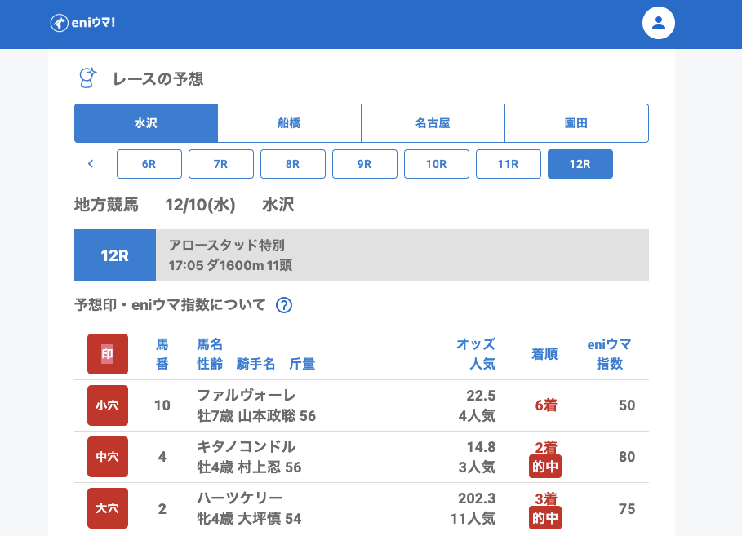Click the 小穴 prediction mark badge

click(x=108, y=405)
